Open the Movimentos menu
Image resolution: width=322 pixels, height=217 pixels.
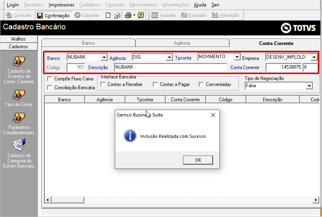pyautogui.click(x=143, y=5)
